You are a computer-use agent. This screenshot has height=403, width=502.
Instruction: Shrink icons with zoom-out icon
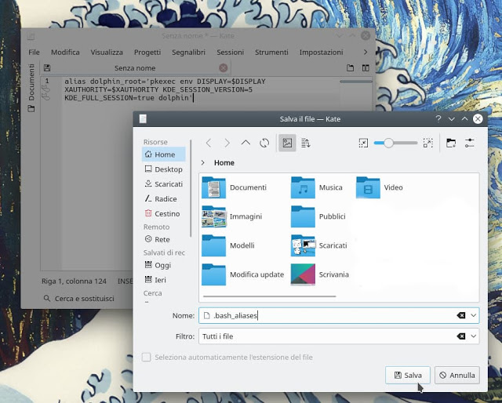(363, 143)
